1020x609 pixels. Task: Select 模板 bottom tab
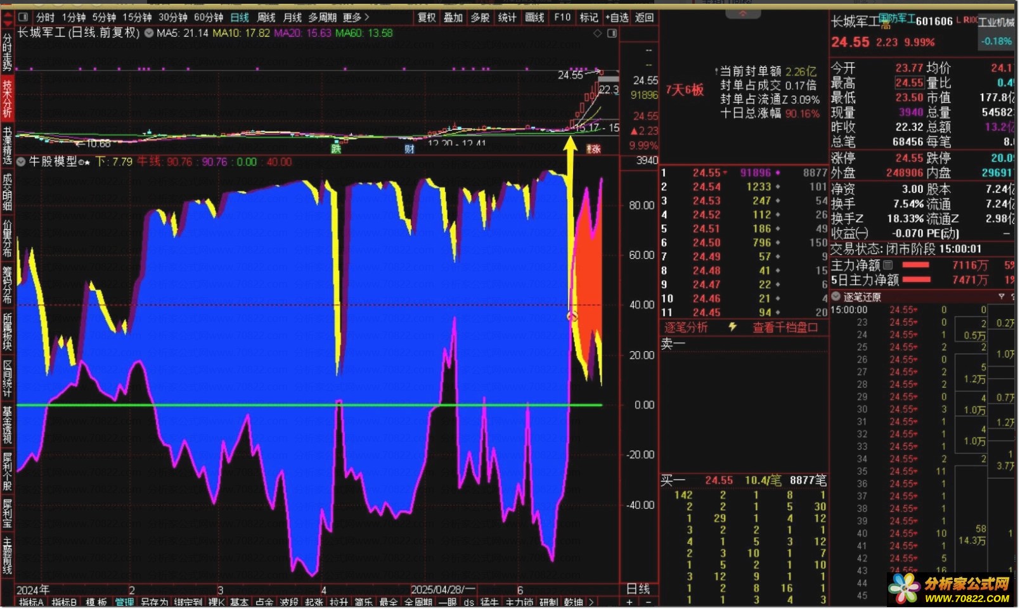pyautogui.click(x=96, y=603)
